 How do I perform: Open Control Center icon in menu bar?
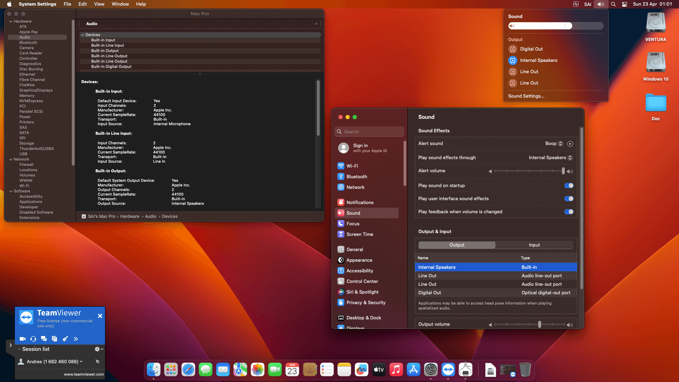tap(625, 4)
